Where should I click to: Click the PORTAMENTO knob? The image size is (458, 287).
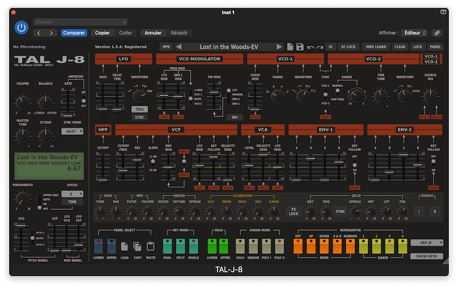pos(22,199)
